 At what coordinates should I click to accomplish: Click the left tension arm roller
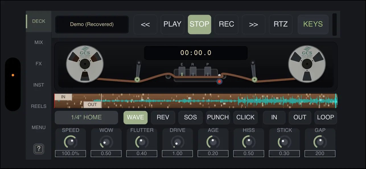[137, 80]
